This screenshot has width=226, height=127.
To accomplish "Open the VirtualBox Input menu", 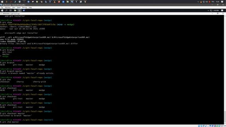I will coord(19,7).
